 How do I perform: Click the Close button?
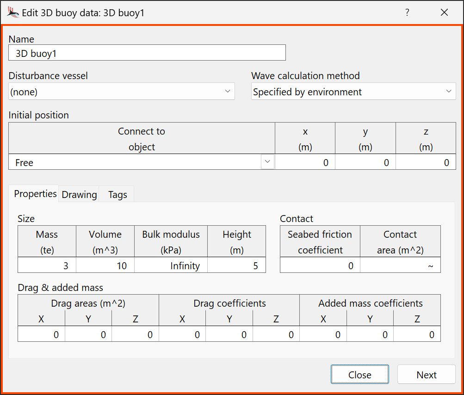[x=360, y=374]
